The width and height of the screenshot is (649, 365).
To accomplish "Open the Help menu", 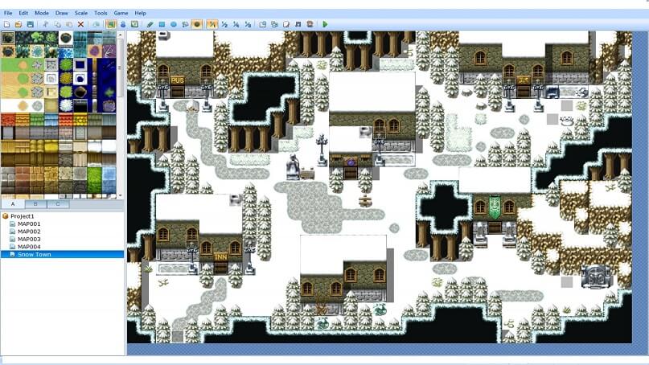I will pyautogui.click(x=140, y=13).
